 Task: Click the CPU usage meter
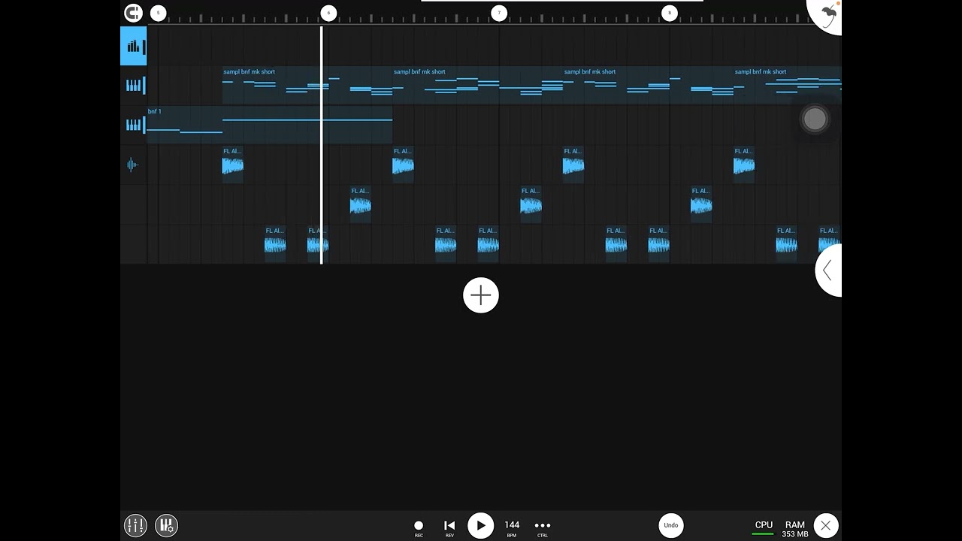tap(764, 527)
